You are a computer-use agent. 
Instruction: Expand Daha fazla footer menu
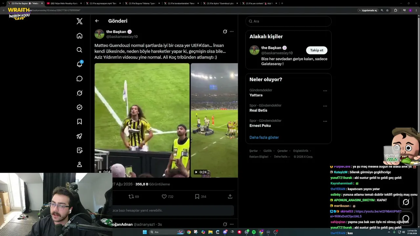[x=282, y=157]
